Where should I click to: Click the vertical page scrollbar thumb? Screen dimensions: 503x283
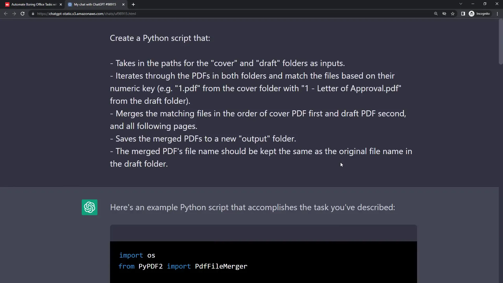501,42
